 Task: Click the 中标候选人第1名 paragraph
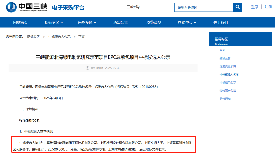point(102,146)
